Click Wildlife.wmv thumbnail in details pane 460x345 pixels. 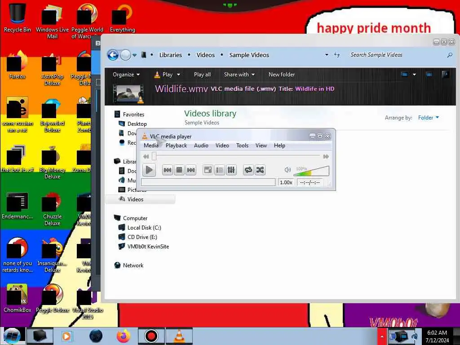128,94
